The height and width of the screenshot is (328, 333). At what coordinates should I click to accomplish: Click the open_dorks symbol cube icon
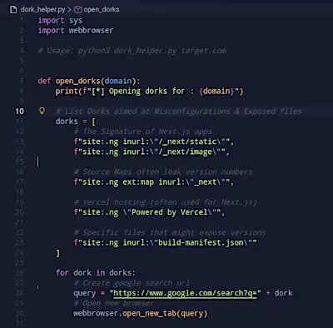click(x=78, y=10)
